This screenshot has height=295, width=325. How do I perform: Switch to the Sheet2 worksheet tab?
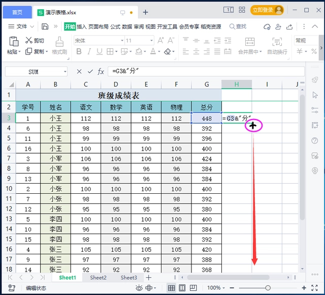point(99,278)
